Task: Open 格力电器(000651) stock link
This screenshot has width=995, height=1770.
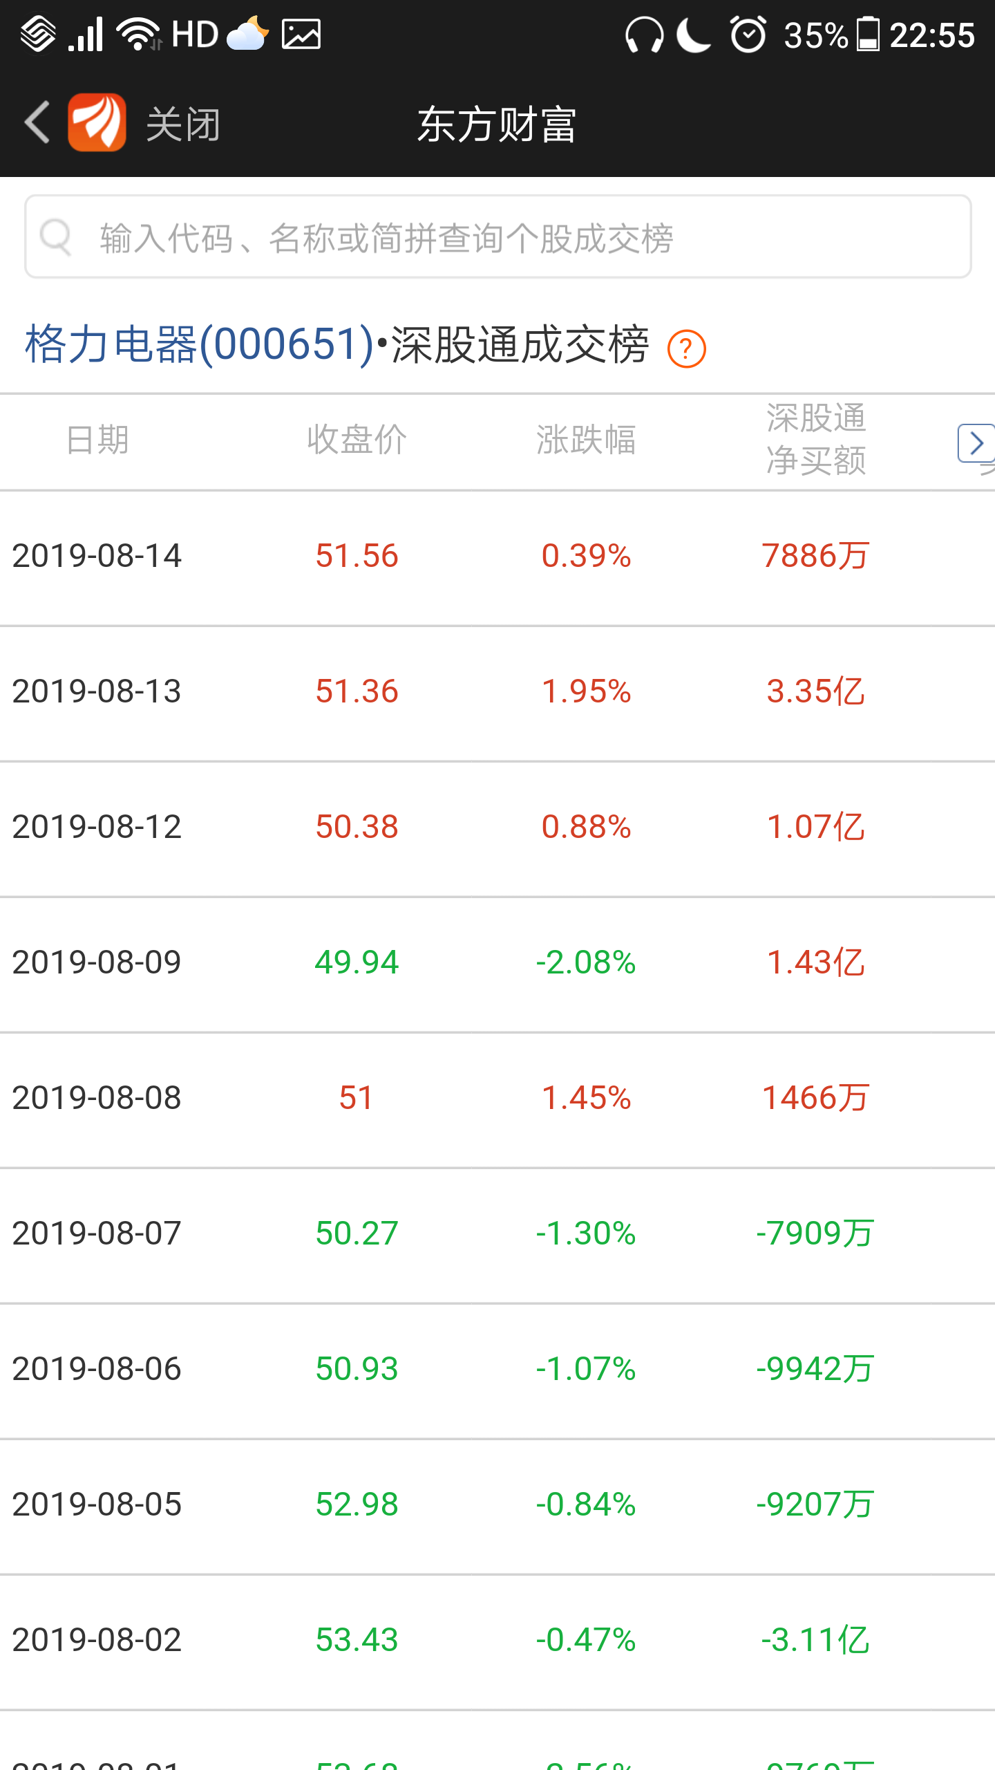Action: 200,344
